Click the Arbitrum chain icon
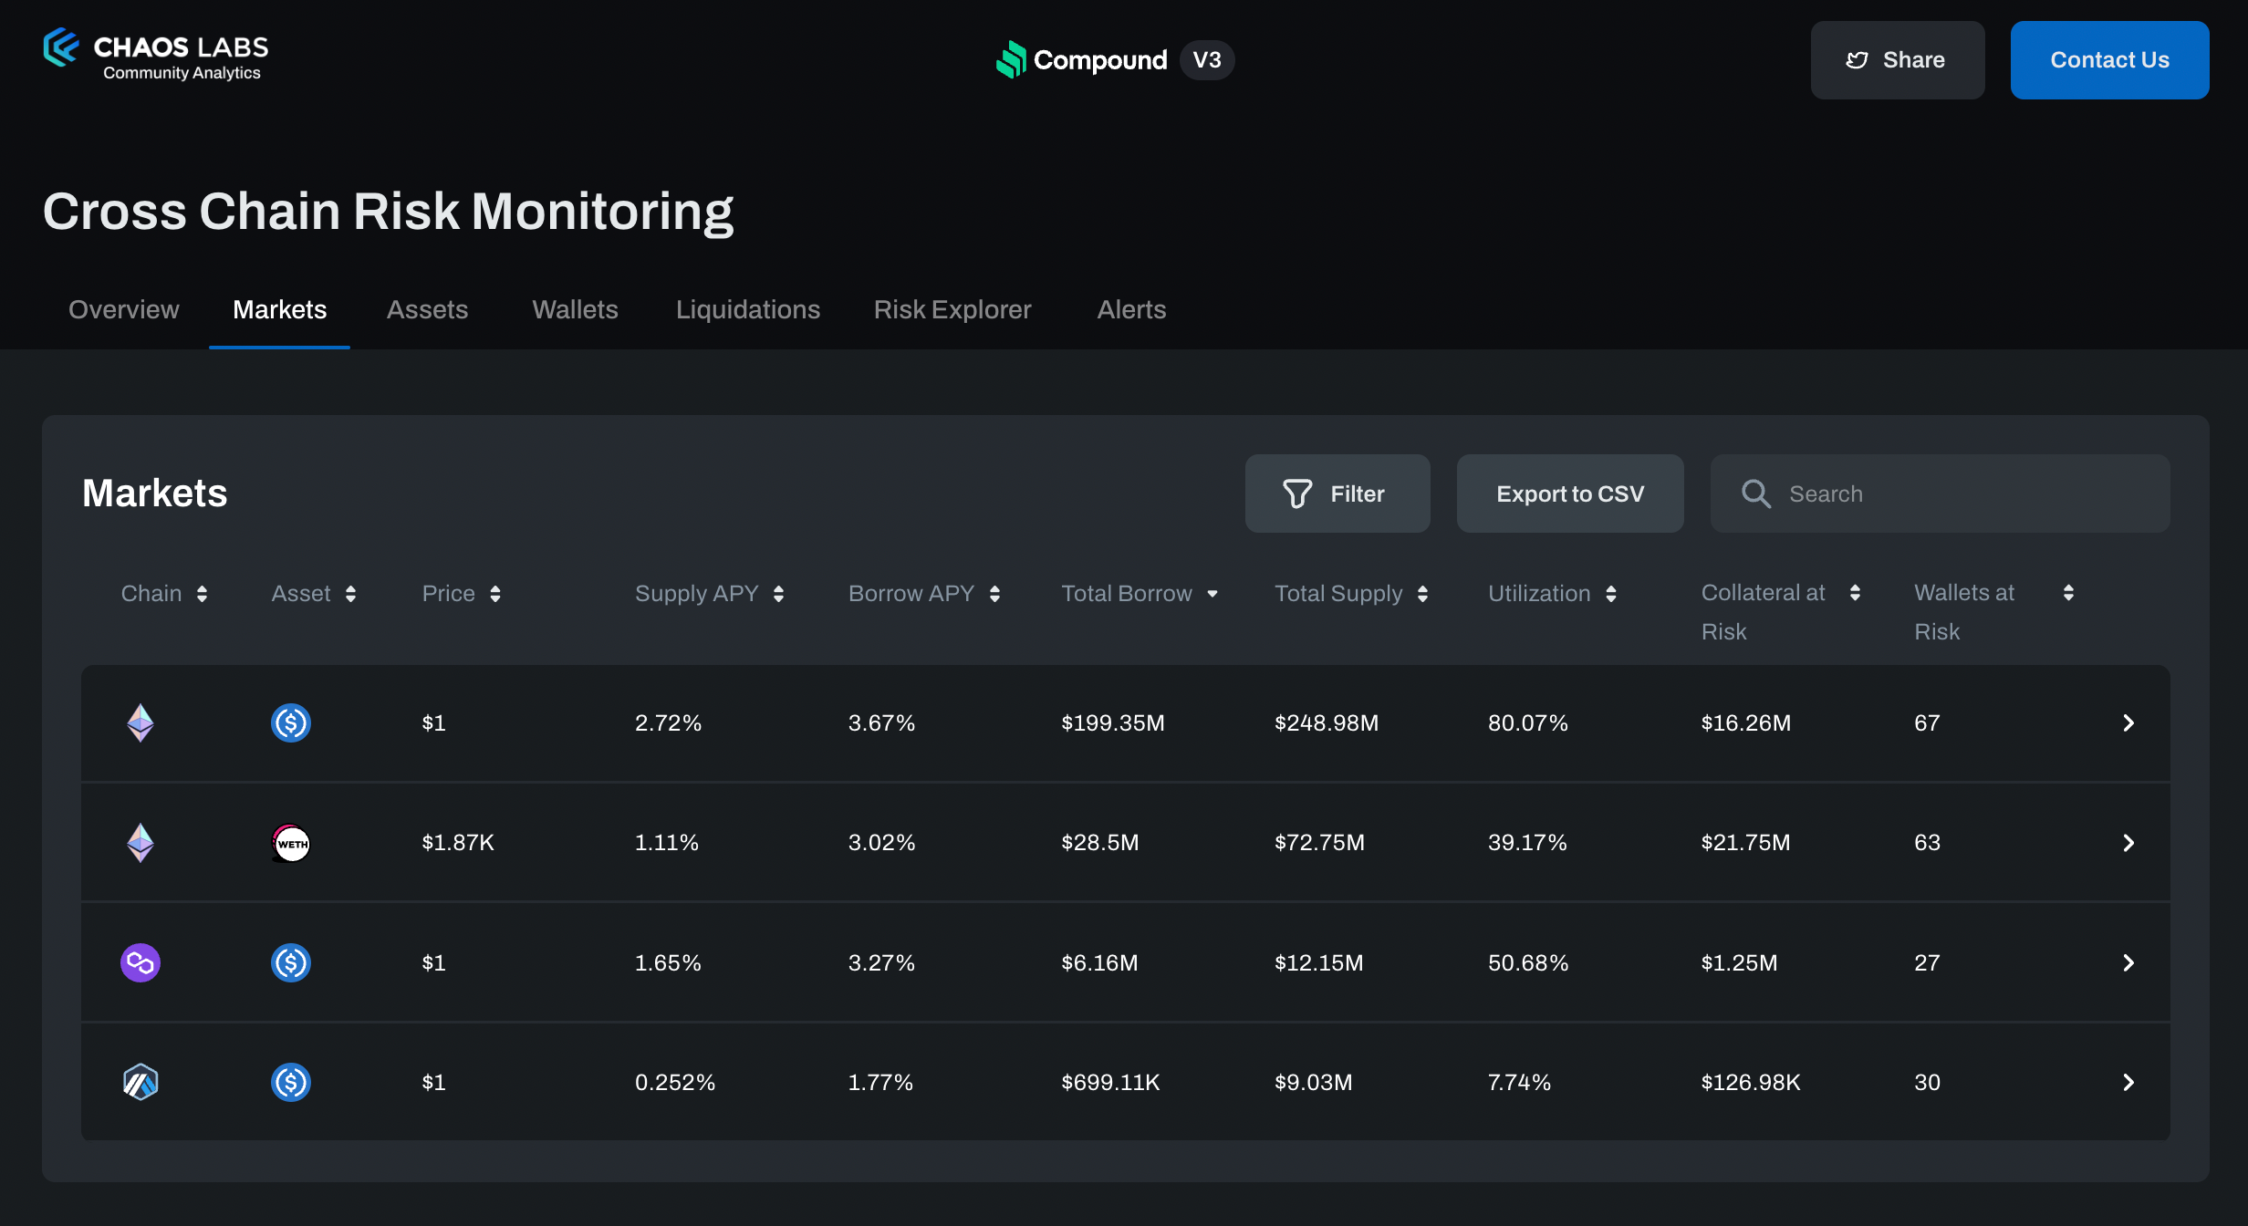Image resolution: width=2248 pixels, height=1226 pixels. pyautogui.click(x=140, y=1082)
